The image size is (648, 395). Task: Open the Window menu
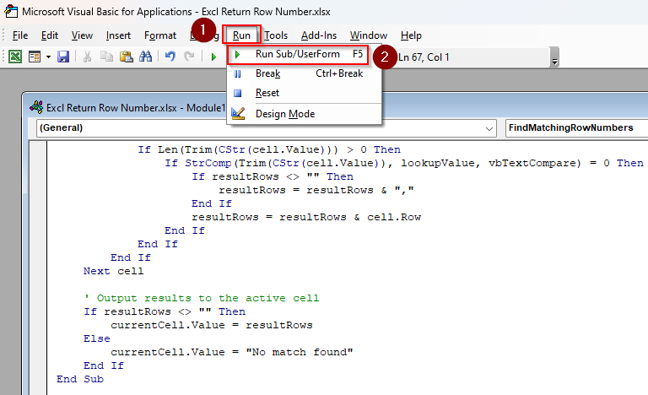tap(368, 35)
